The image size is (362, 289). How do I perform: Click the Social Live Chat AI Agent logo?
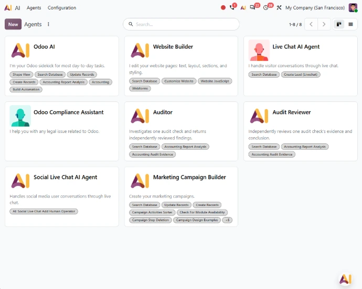20,181
